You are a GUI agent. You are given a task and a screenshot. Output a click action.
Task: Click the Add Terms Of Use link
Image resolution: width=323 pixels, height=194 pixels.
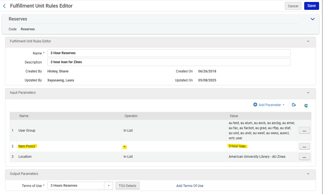click(190, 186)
